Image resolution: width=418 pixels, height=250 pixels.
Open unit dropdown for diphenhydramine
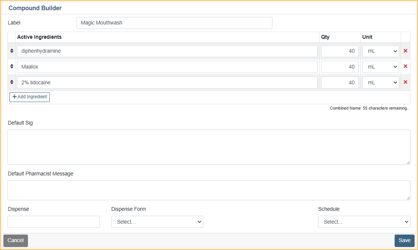[x=380, y=51]
